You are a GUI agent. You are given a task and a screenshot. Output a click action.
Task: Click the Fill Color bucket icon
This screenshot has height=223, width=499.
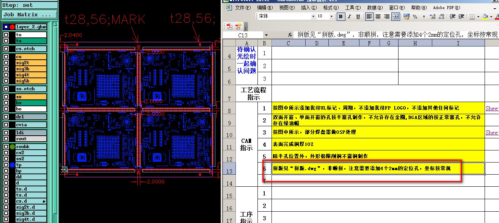pos(485,16)
